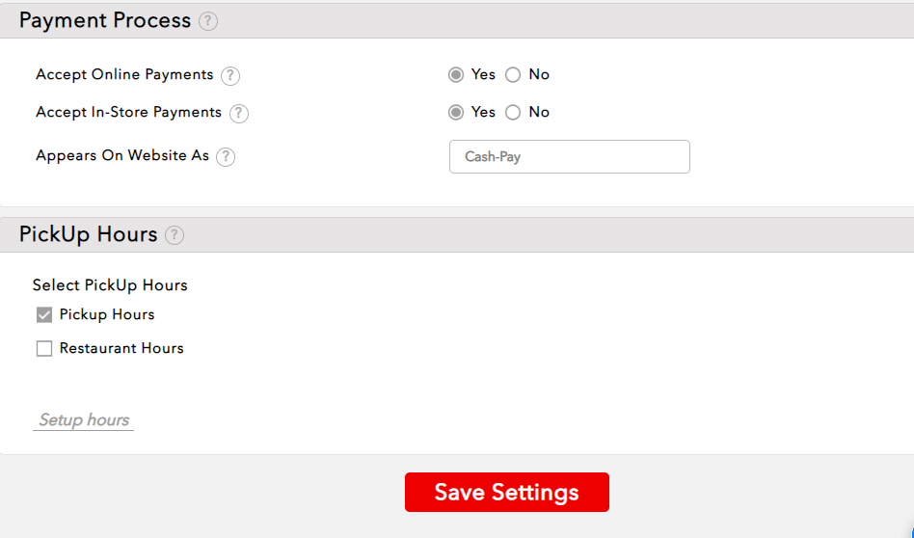The height and width of the screenshot is (538, 914).
Task: Click the Accept In-Store Payments label text
Action: coord(128,112)
